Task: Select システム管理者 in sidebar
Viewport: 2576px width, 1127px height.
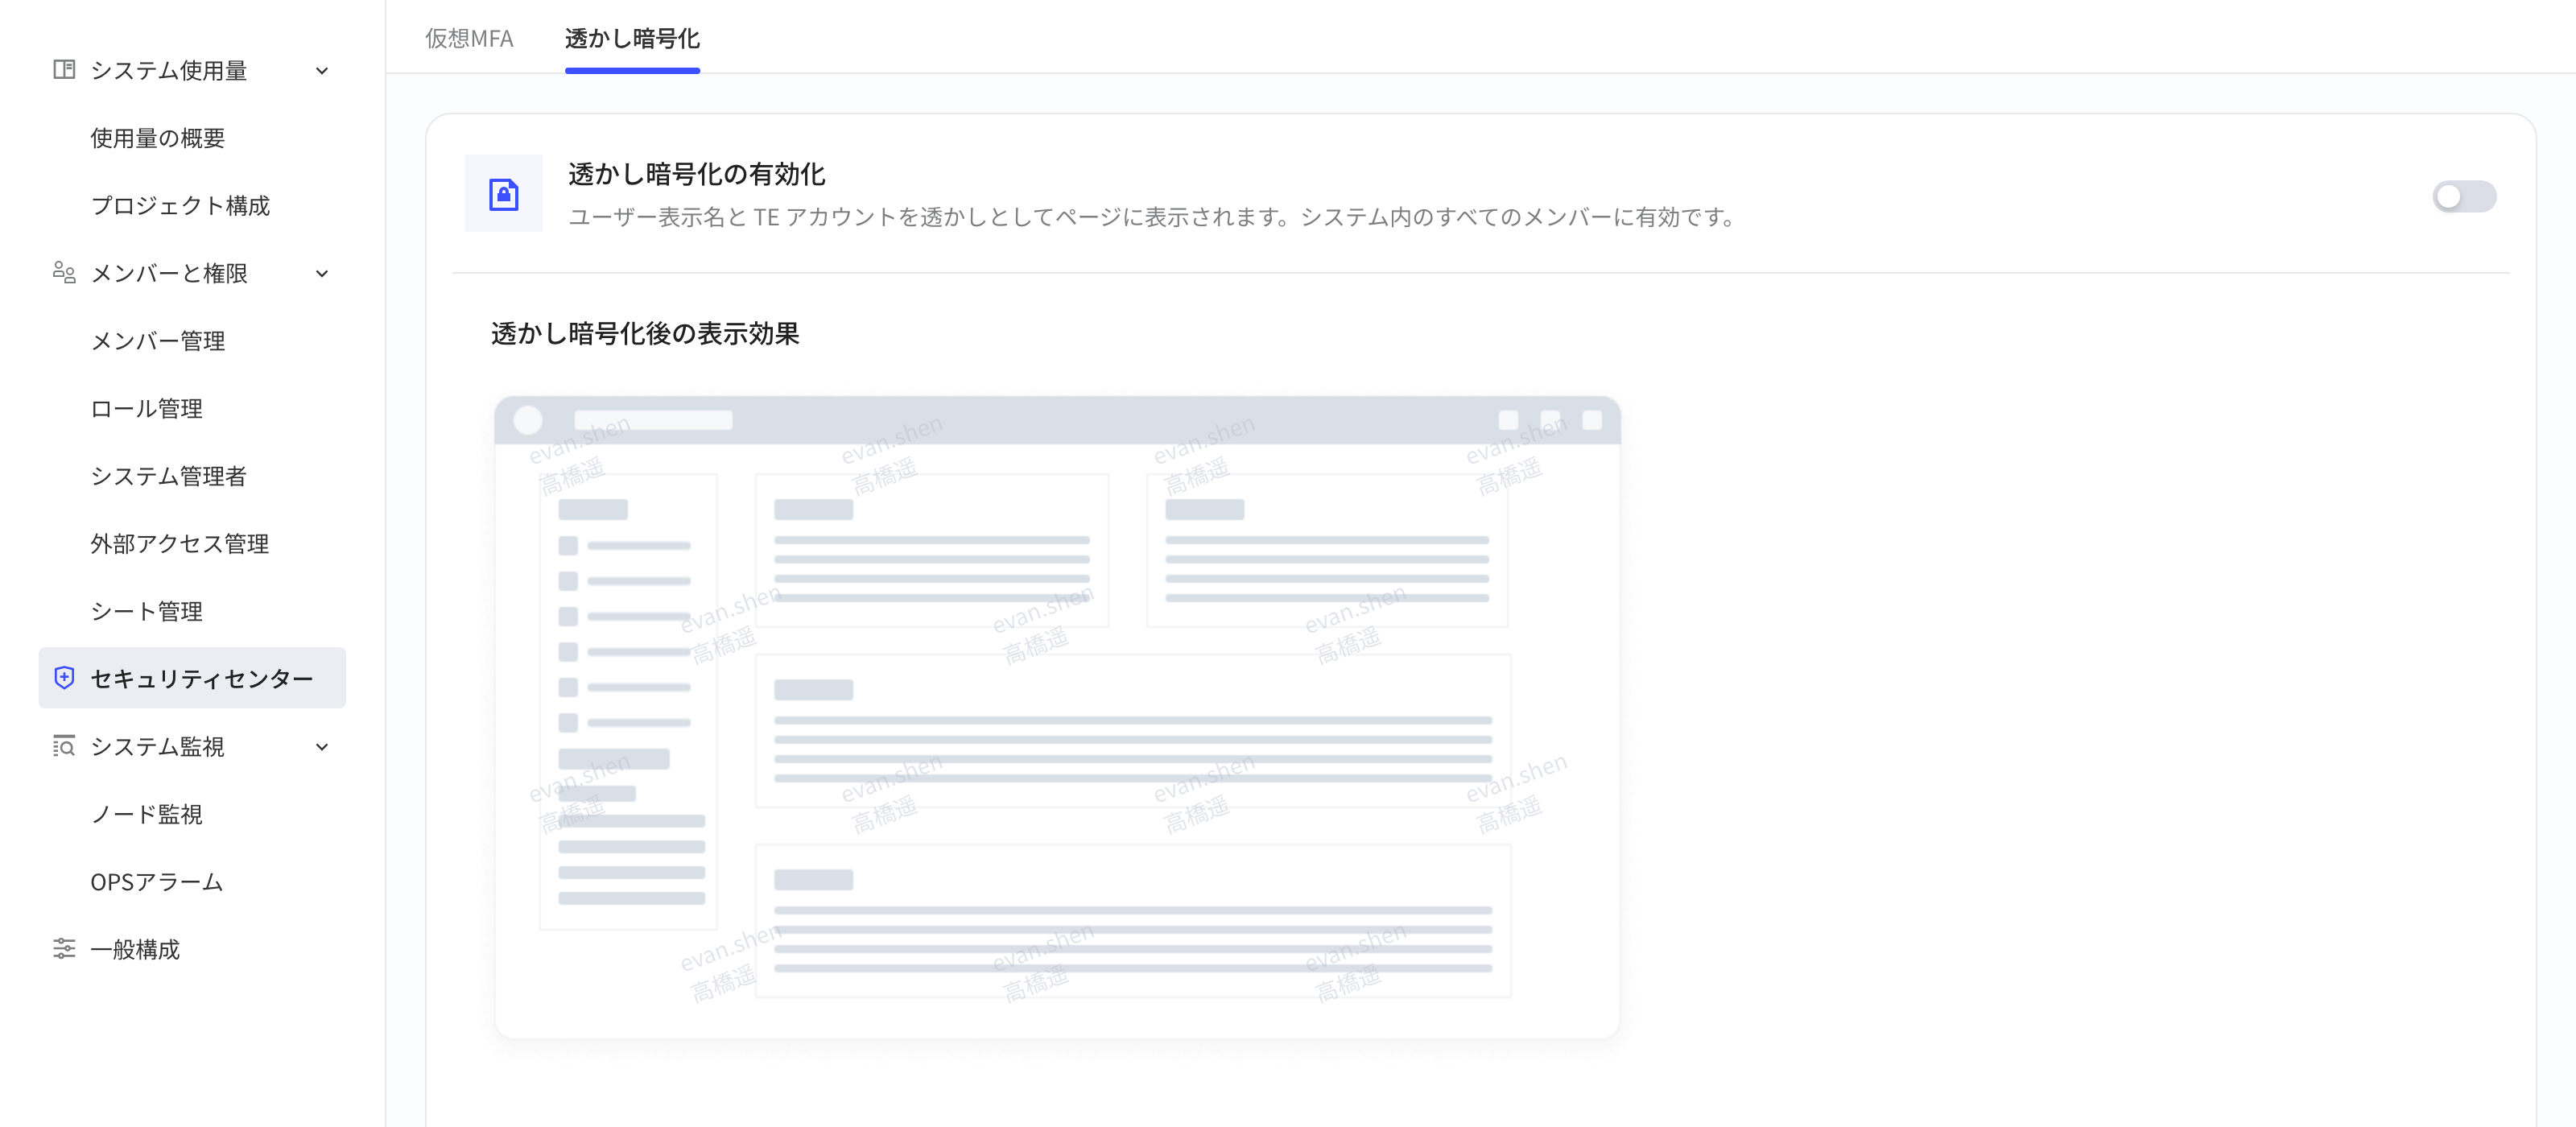Action: point(169,476)
